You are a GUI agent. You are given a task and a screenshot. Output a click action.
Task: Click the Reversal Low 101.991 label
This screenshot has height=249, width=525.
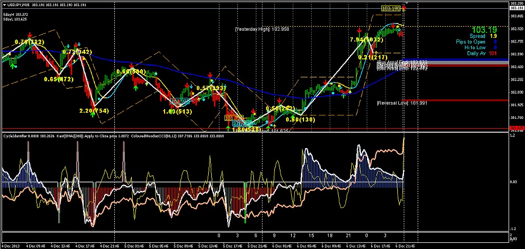(x=402, y=103)
